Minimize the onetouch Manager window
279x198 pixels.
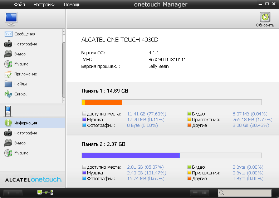(260, 4)
